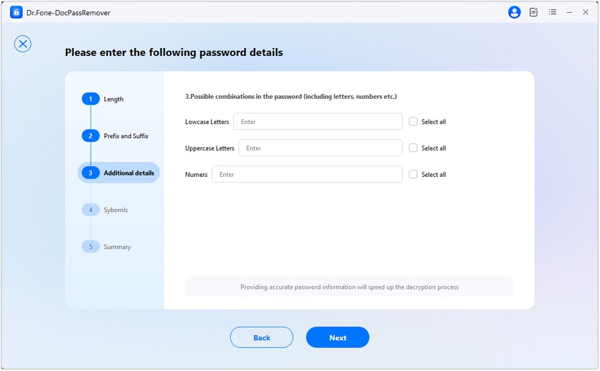600x371 pixels.
Task: Open the list menu icon in title bar
Action: coord(552,12)
